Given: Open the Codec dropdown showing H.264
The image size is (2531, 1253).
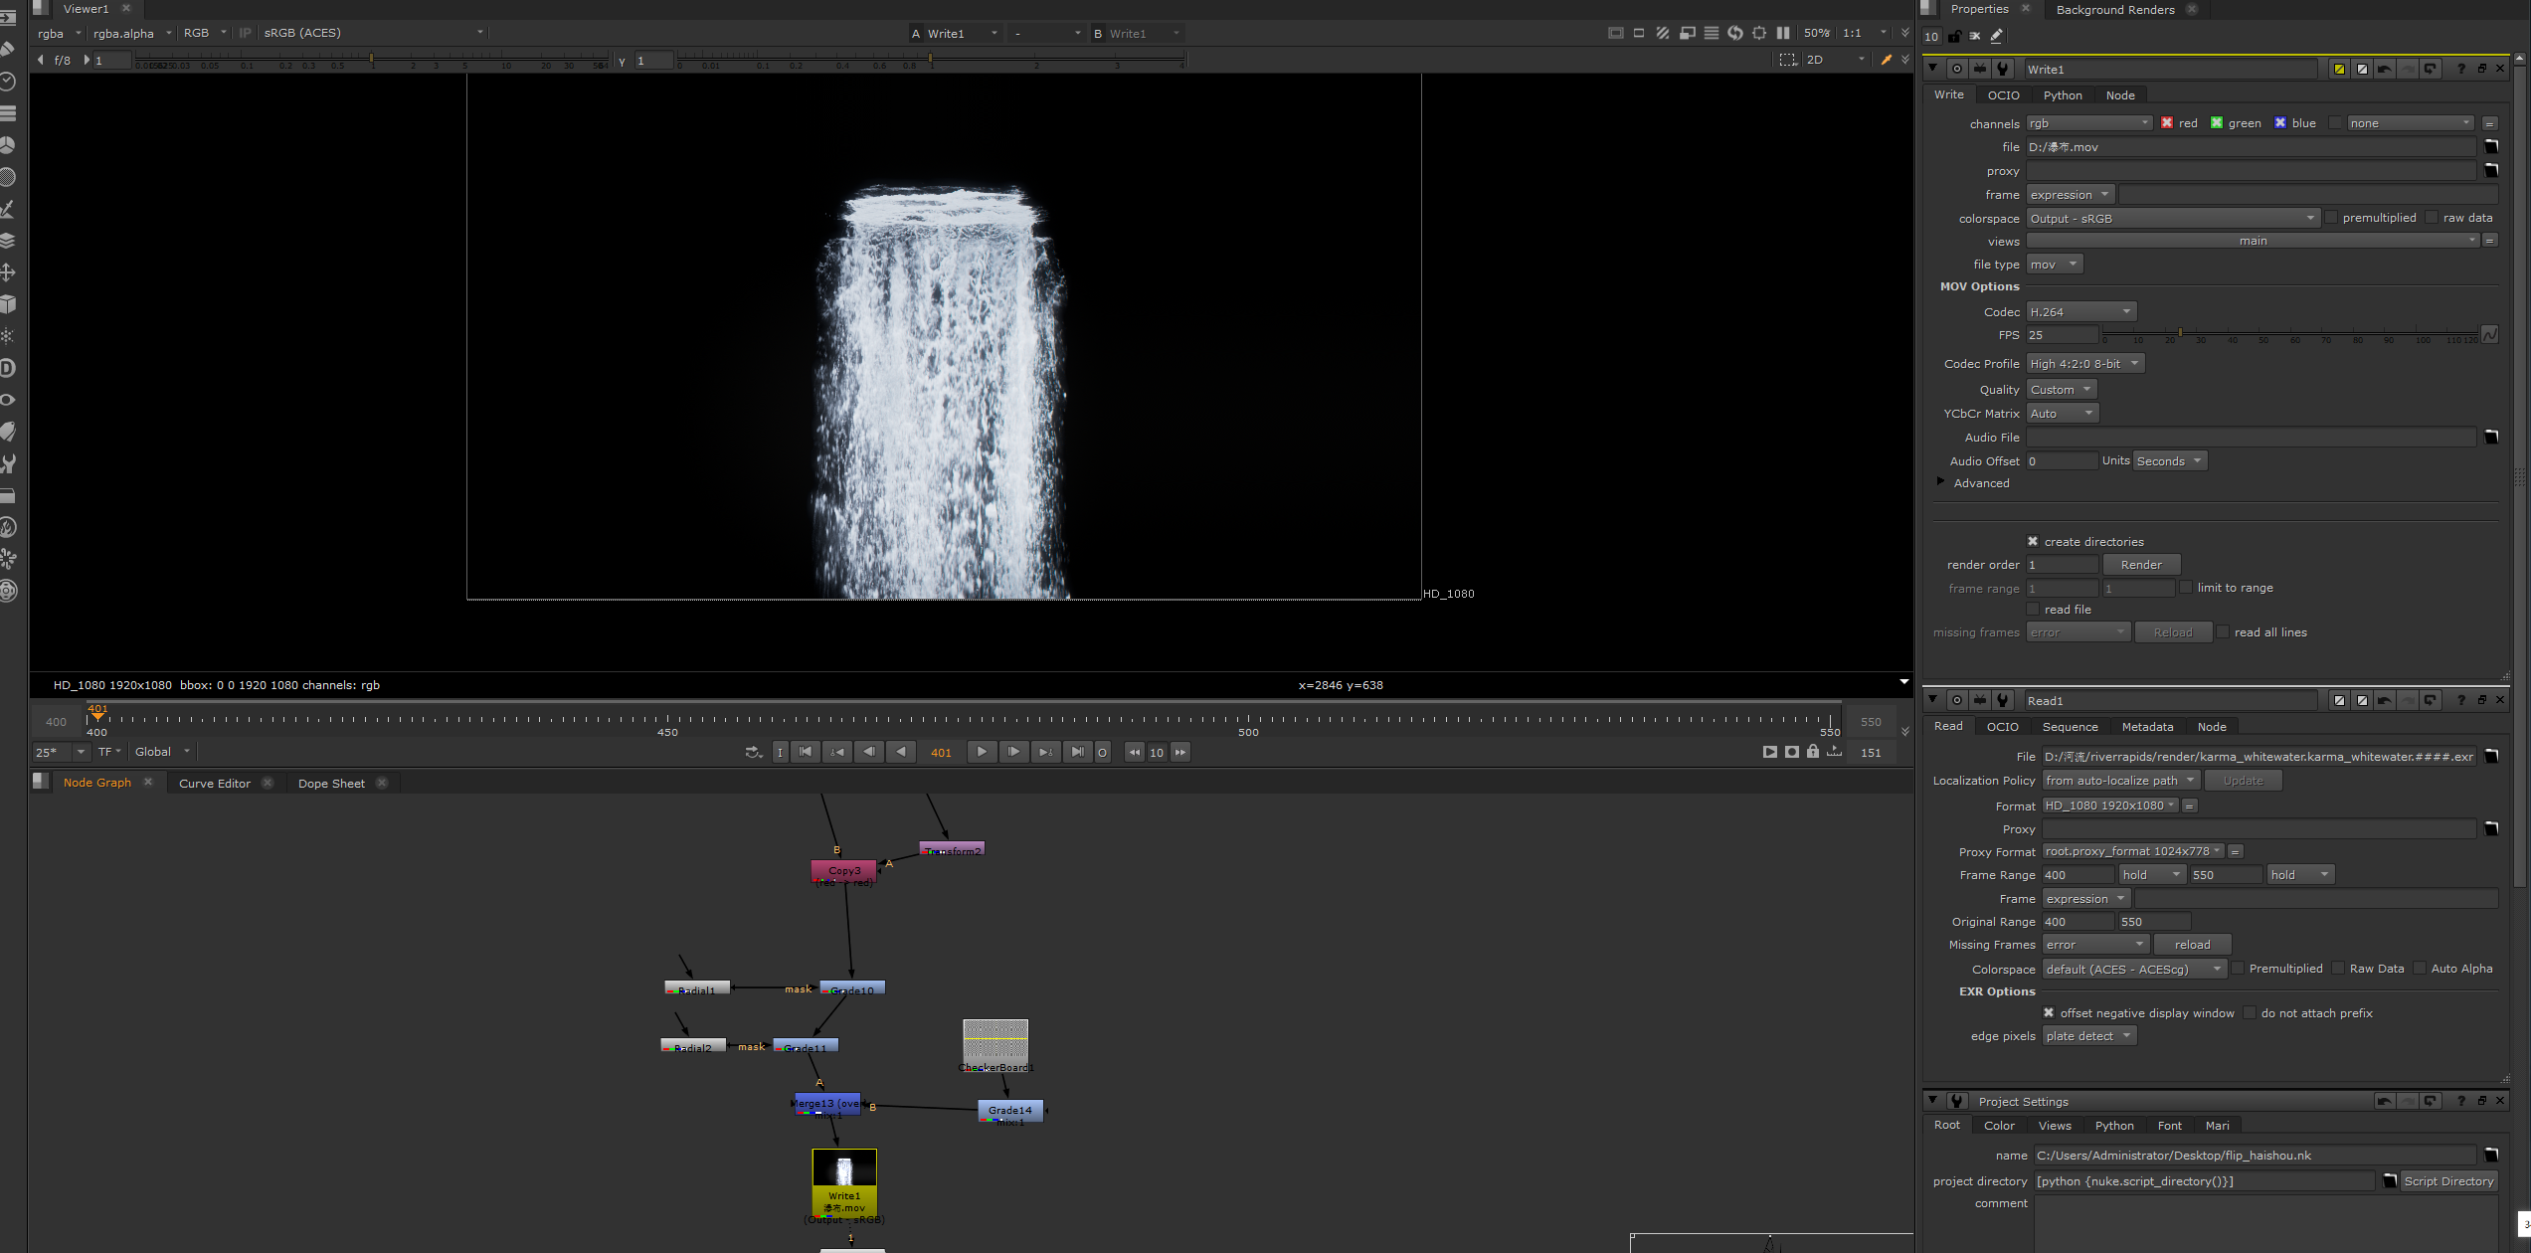Looking at the screenshot, I should [x=2080, y=311].
